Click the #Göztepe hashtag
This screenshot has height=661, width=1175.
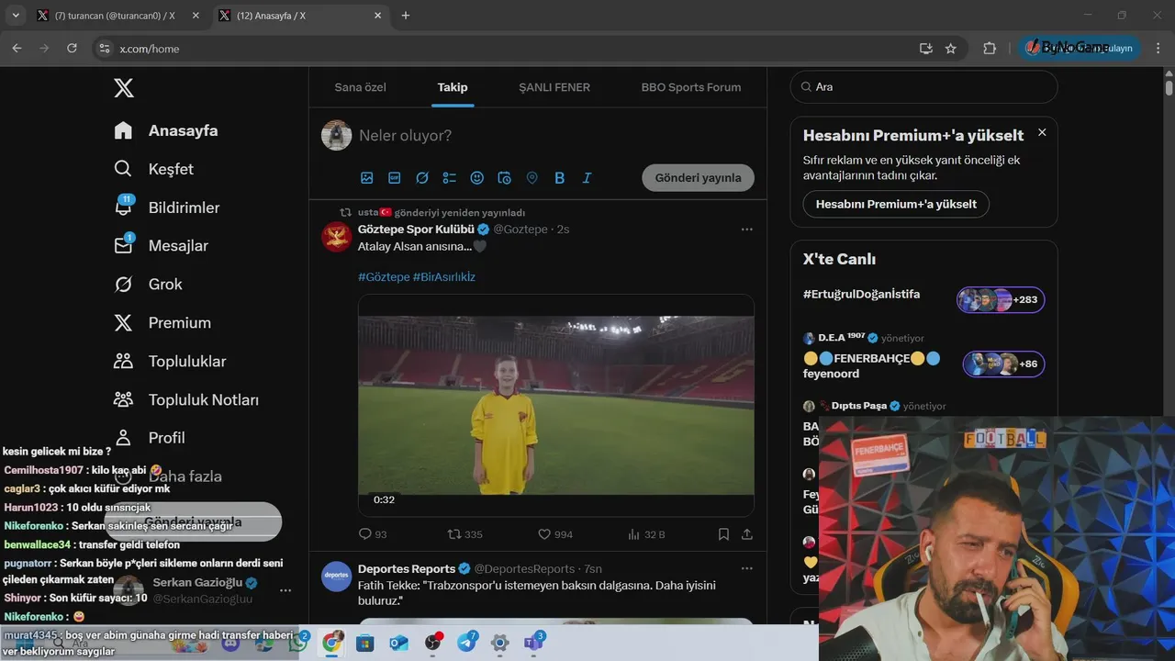(384, 276)
